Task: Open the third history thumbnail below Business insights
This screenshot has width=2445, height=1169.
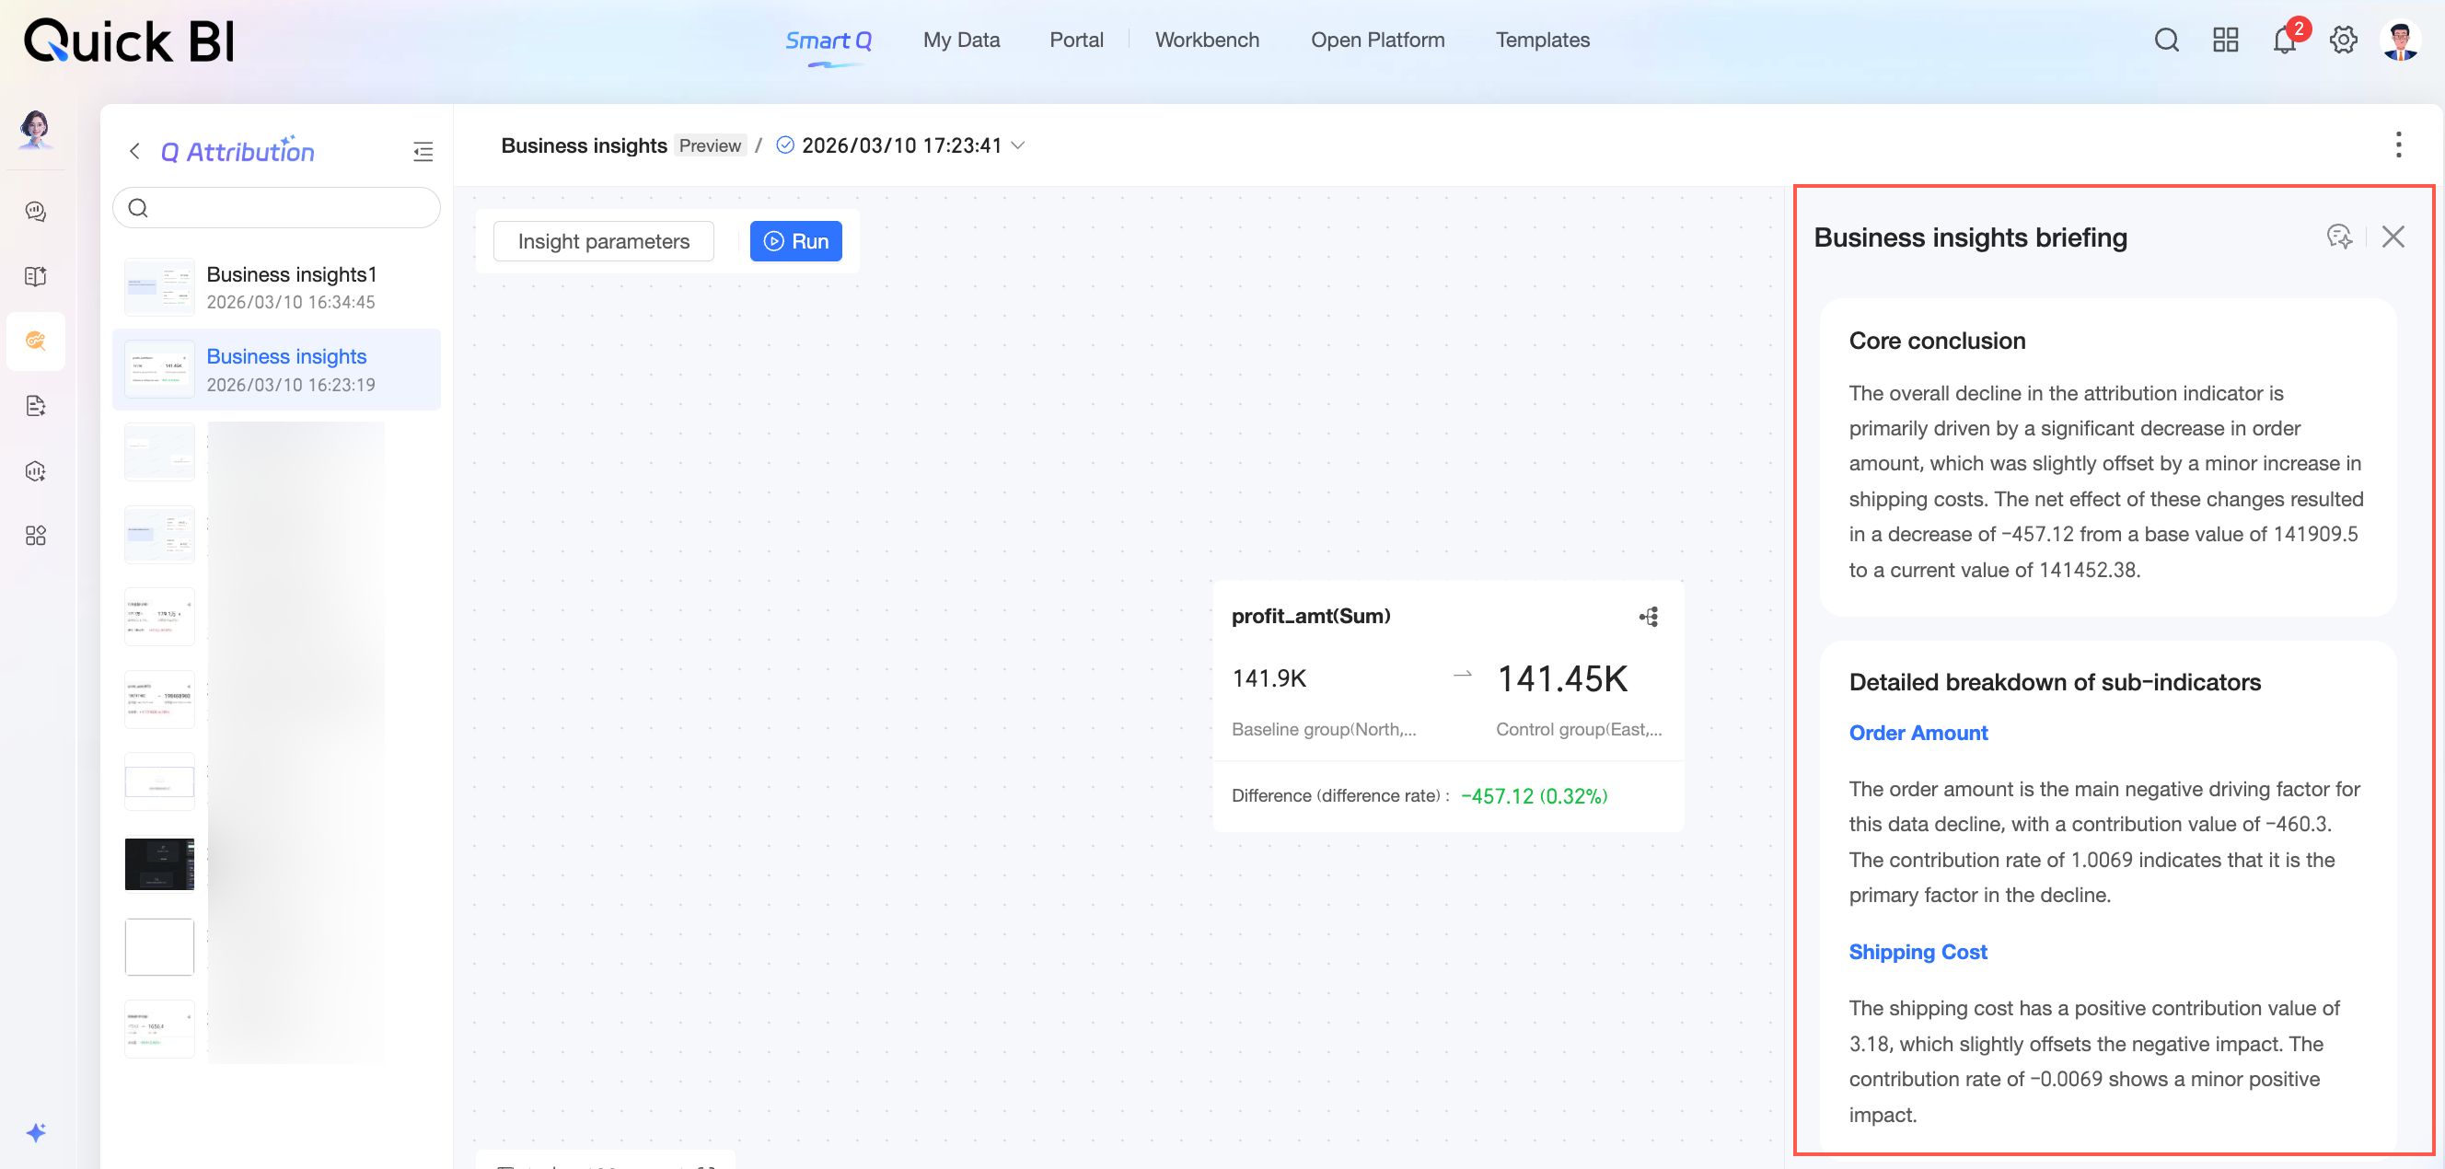Action: point(159,453)
